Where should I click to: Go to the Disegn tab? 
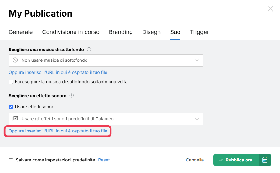[151, 32]
